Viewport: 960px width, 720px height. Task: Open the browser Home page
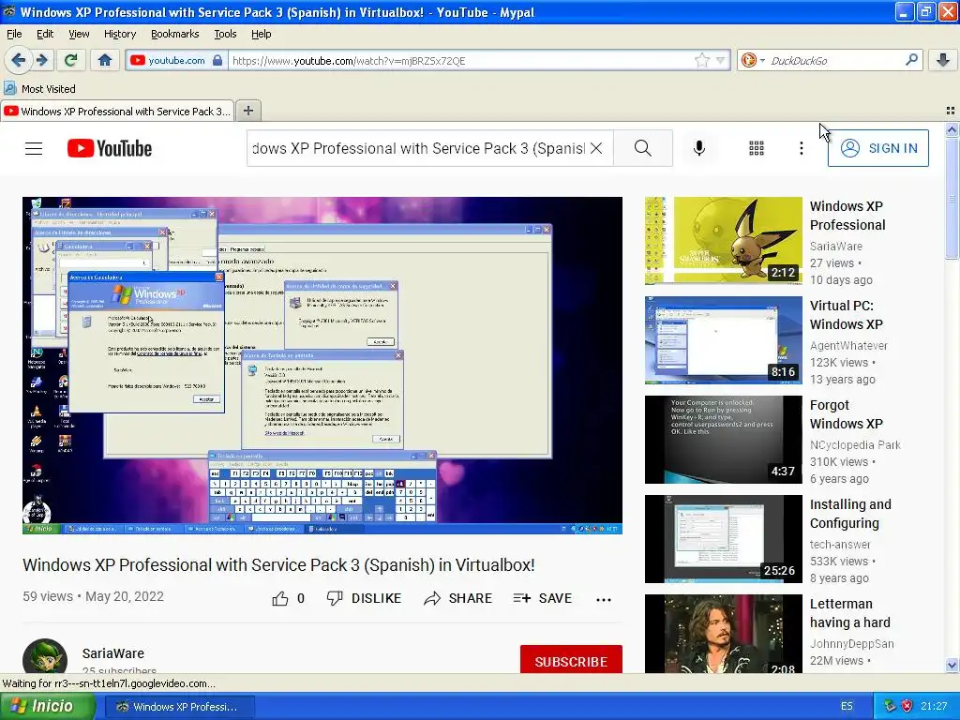point(105,60)
